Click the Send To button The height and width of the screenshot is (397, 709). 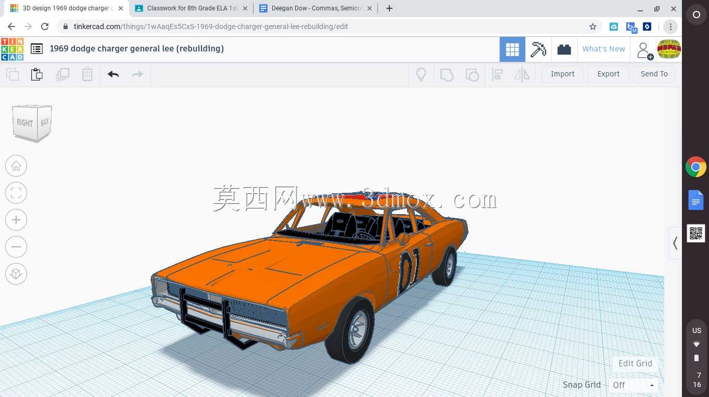(654, 74)
